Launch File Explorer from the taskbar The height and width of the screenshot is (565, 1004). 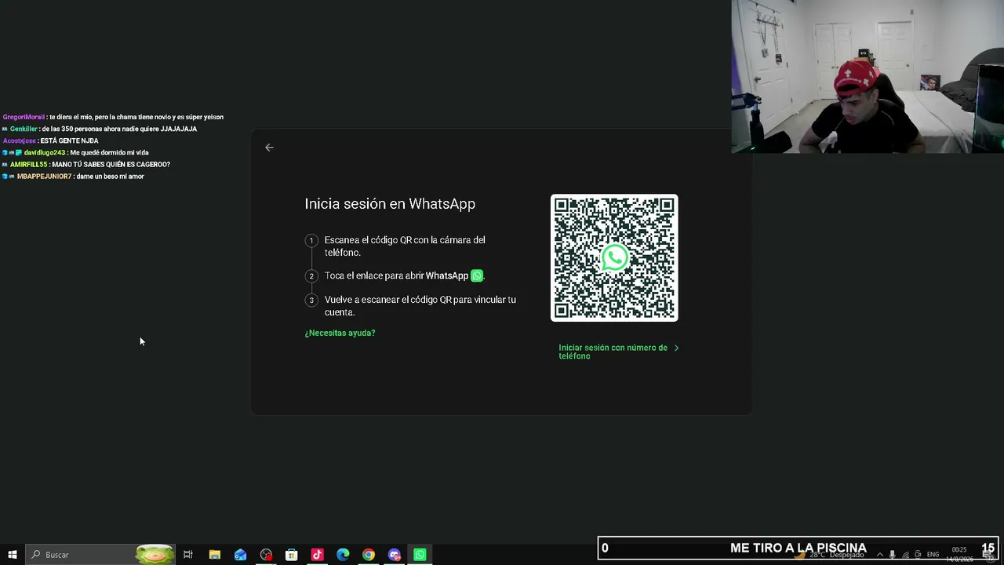click(x=214, y=555)
